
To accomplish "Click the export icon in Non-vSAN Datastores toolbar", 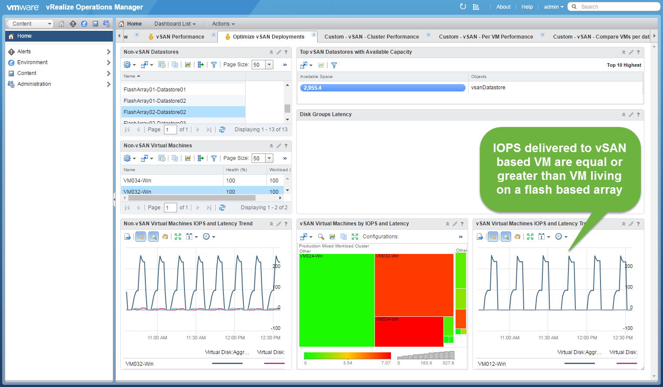I will [200, 65].
